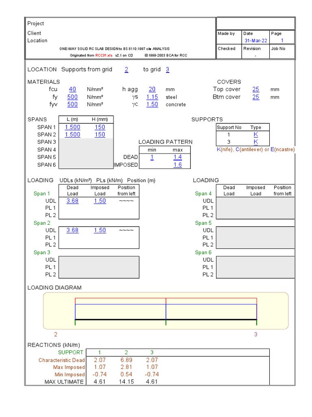The height and width of the screenshot is (417, 312).
Task: Click Span 1 UDL imposed load 1.50
Action: coord(100,201)
